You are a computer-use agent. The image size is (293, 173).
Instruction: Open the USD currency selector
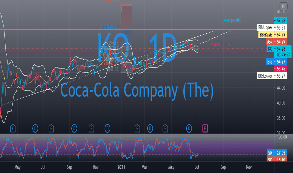[x=283, y=7]
